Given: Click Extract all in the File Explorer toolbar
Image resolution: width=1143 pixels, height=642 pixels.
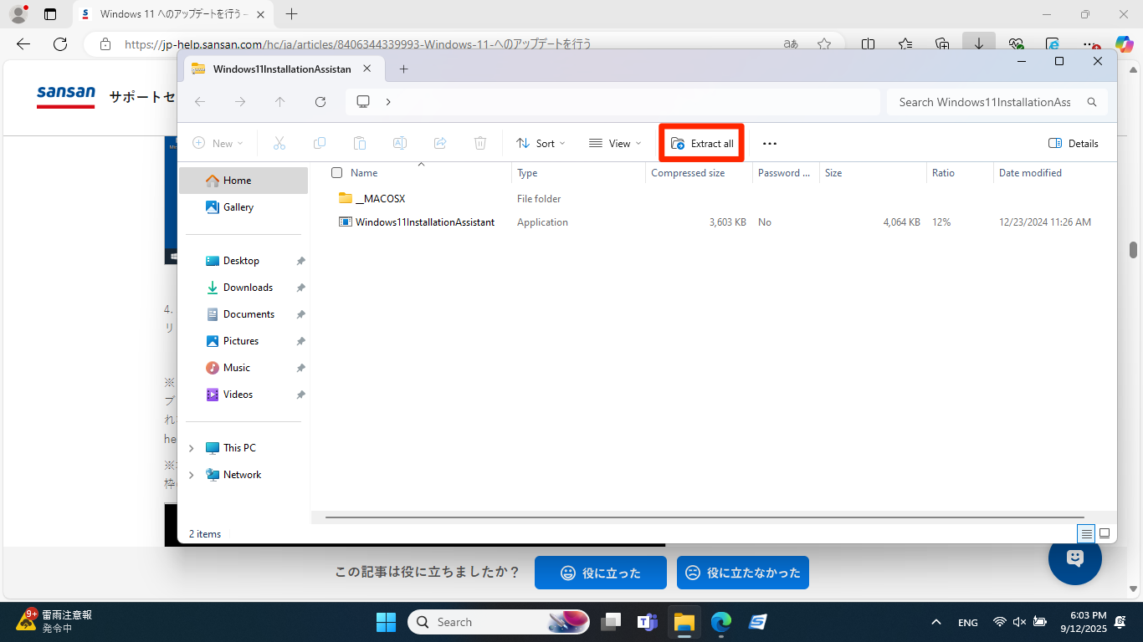Looking at the screenshot, I should click(x=702, y=144).
